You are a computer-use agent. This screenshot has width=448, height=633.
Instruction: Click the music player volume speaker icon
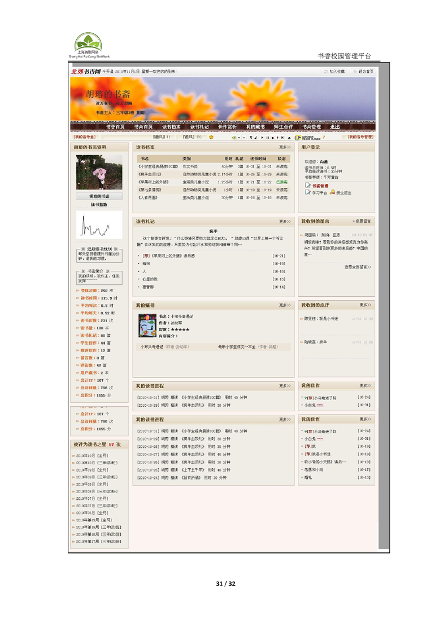[x=234, y=138]
